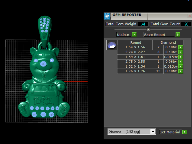Click green arrow for 1.54 X 1.56 row
Image resolution: width=192 pixels, height=144 pixels.
(180, 47)
